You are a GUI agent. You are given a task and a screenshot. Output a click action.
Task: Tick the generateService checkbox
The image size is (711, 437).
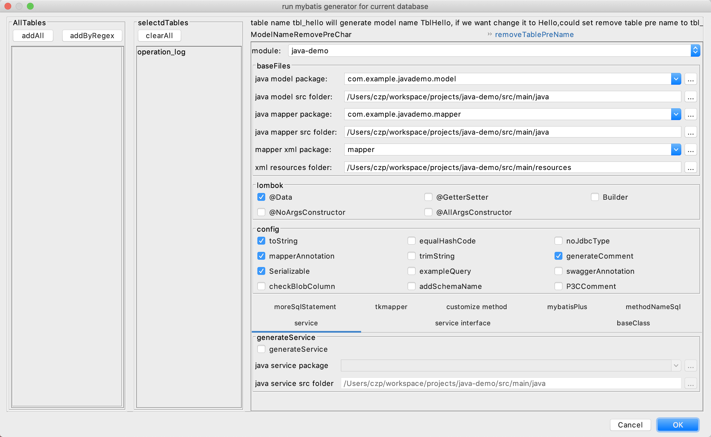[x=261, y=349]
